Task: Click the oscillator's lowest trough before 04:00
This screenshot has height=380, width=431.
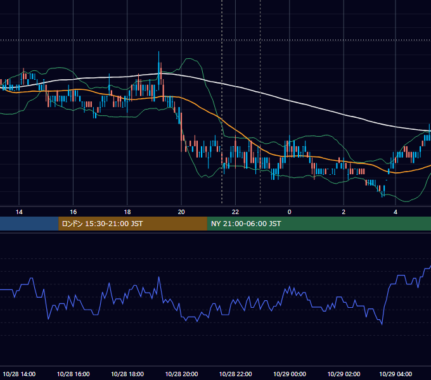Action: 382,324
